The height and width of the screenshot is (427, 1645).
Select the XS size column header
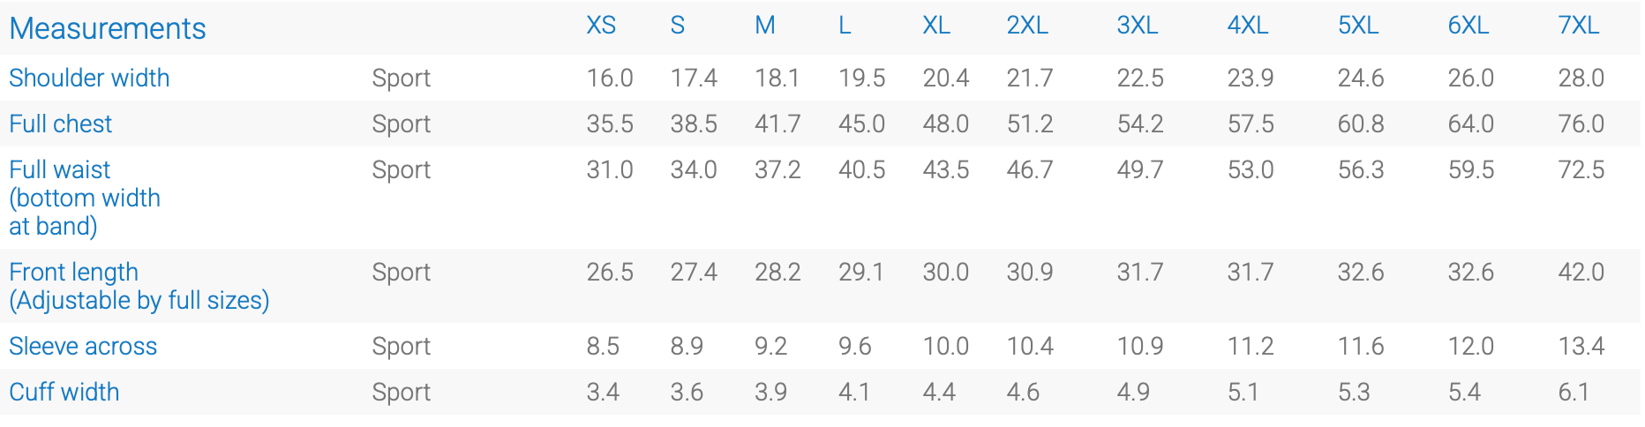click(x=601, y=26)
